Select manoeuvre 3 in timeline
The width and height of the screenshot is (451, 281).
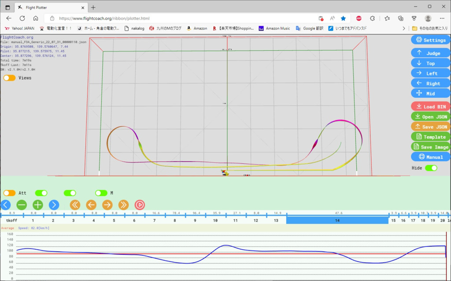click(74, 220)
